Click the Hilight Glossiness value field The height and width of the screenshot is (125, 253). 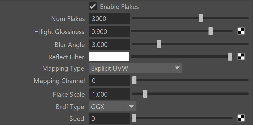(x=109, y=32)
